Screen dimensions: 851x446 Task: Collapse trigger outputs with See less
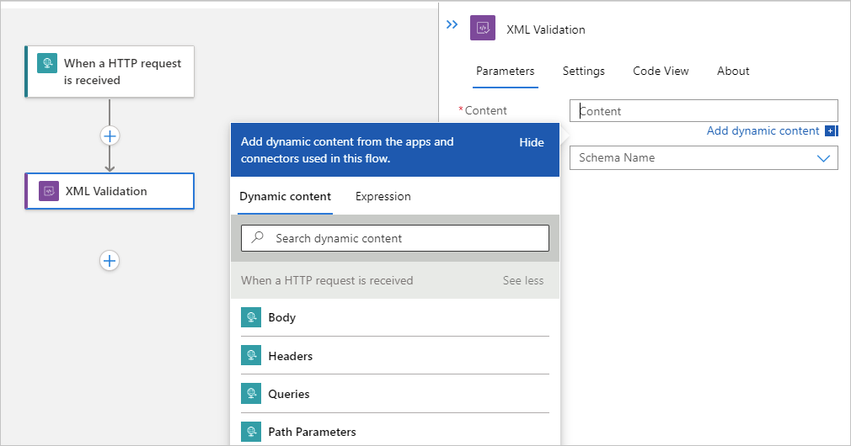(x=523, y=280)
